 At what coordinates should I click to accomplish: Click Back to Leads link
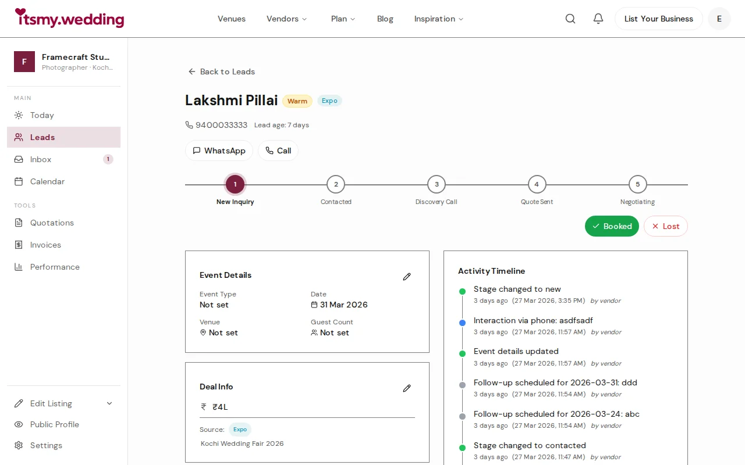[221, 71]
